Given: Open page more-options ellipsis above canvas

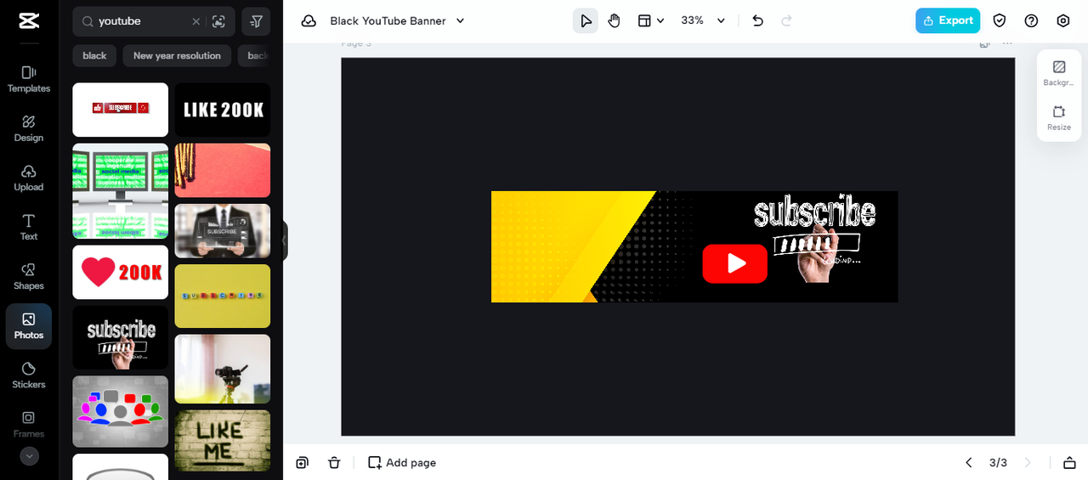Looking at the screenshot, I should pos(1007,43).
